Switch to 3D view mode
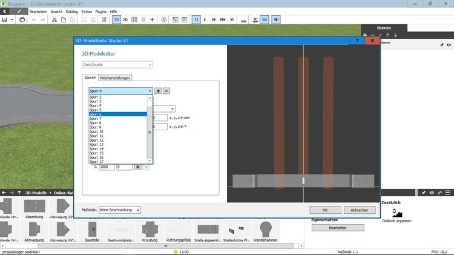The image size is (454, 255). pos(116,20)
